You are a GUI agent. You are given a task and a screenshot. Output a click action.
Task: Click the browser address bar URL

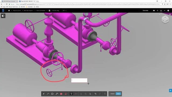88,4
